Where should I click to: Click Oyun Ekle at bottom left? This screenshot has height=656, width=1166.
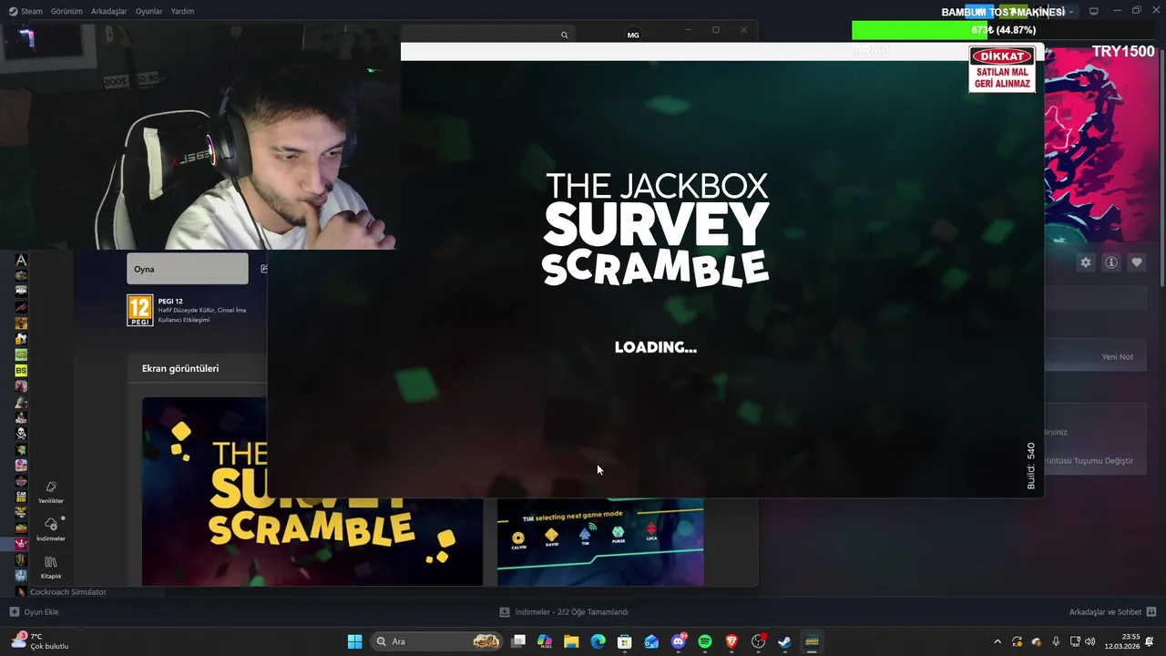click(34, 612)
